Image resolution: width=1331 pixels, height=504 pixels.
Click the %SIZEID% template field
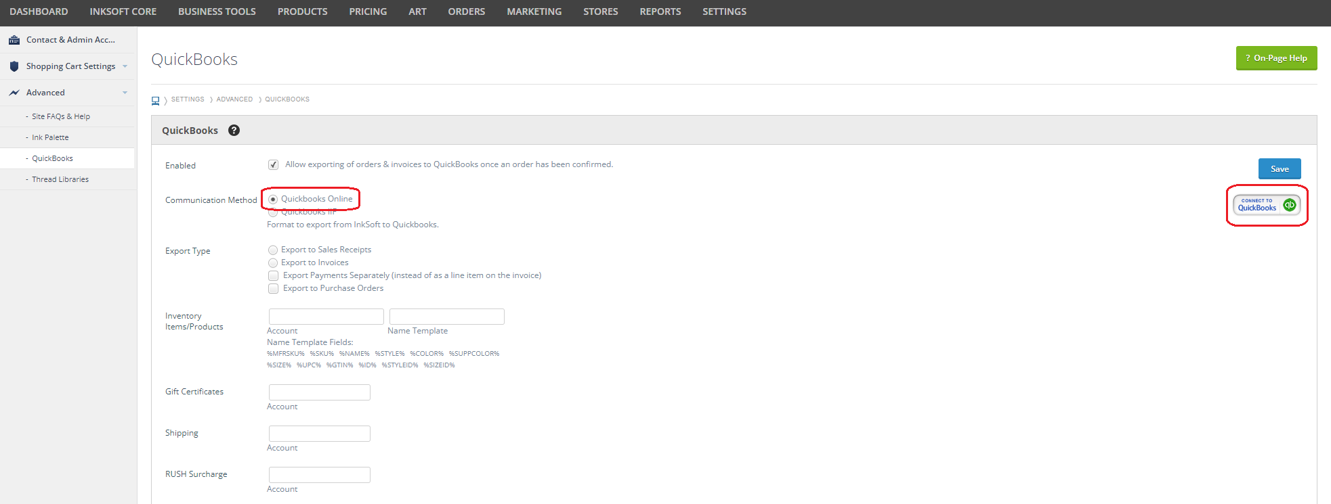pos(439,365)
